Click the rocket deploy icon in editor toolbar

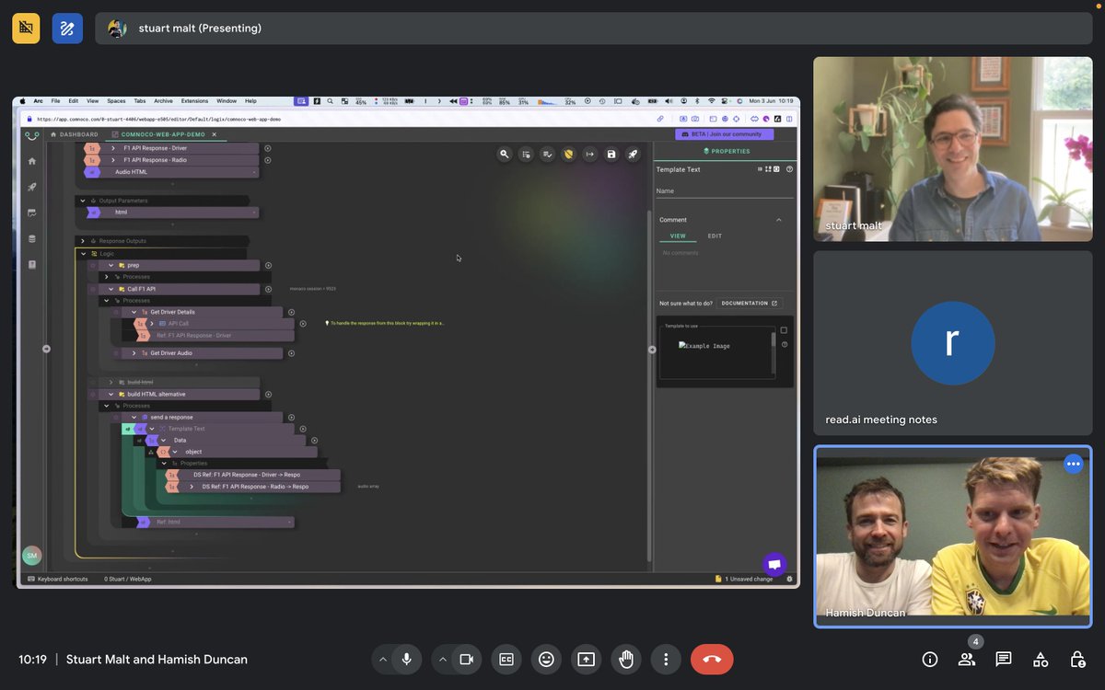[x=633, y=154]
